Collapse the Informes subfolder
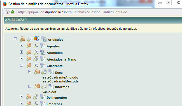The height and width of the screenshot is (106, 182). [x=30, y=86]
